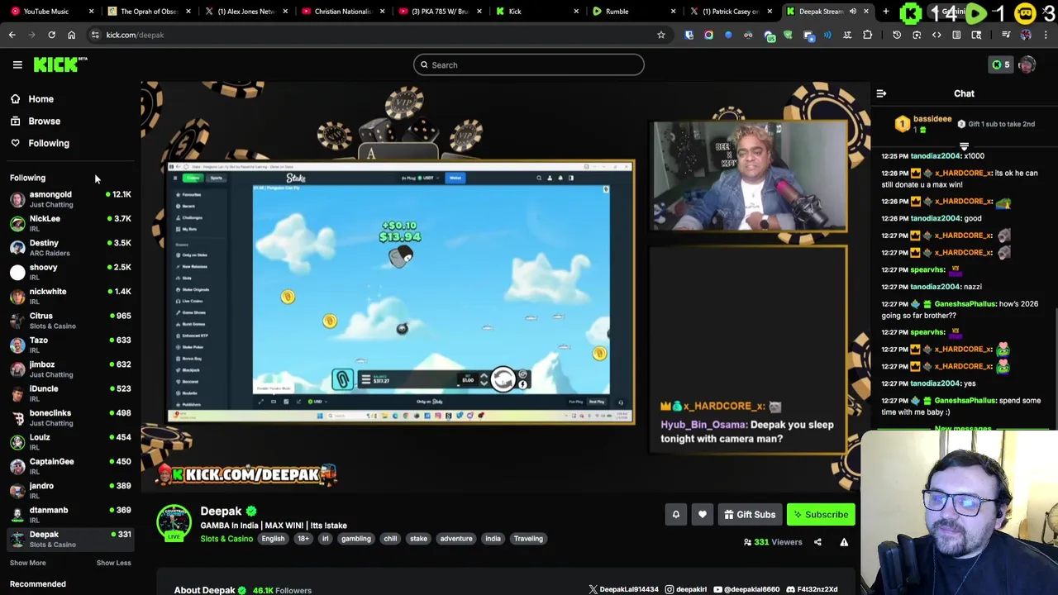1058x595 pixels.
Task: Bookmark this page with star icon
Action: (660, 35)
